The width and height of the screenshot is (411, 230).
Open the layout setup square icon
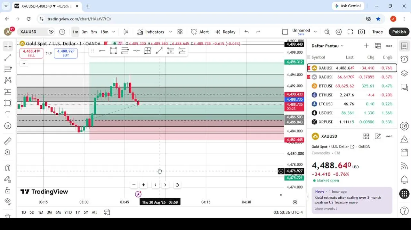tap(285, 32)
